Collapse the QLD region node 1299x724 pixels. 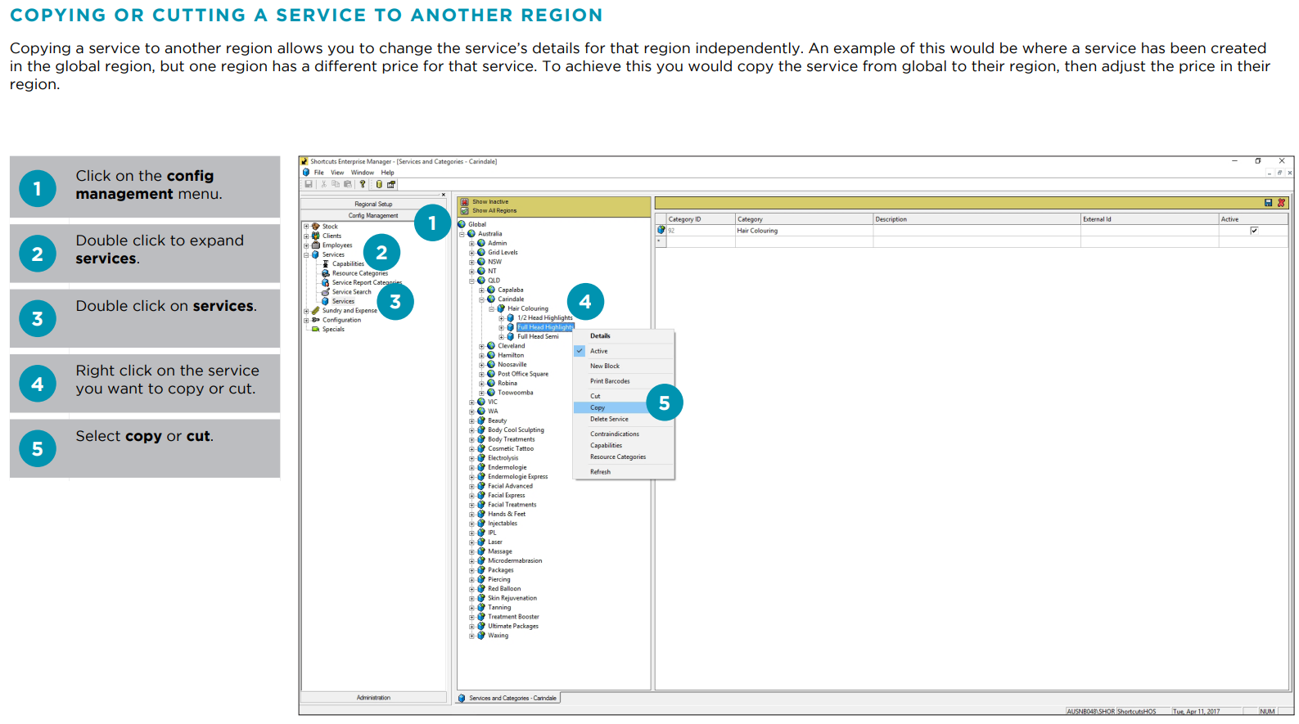[471, 281]
